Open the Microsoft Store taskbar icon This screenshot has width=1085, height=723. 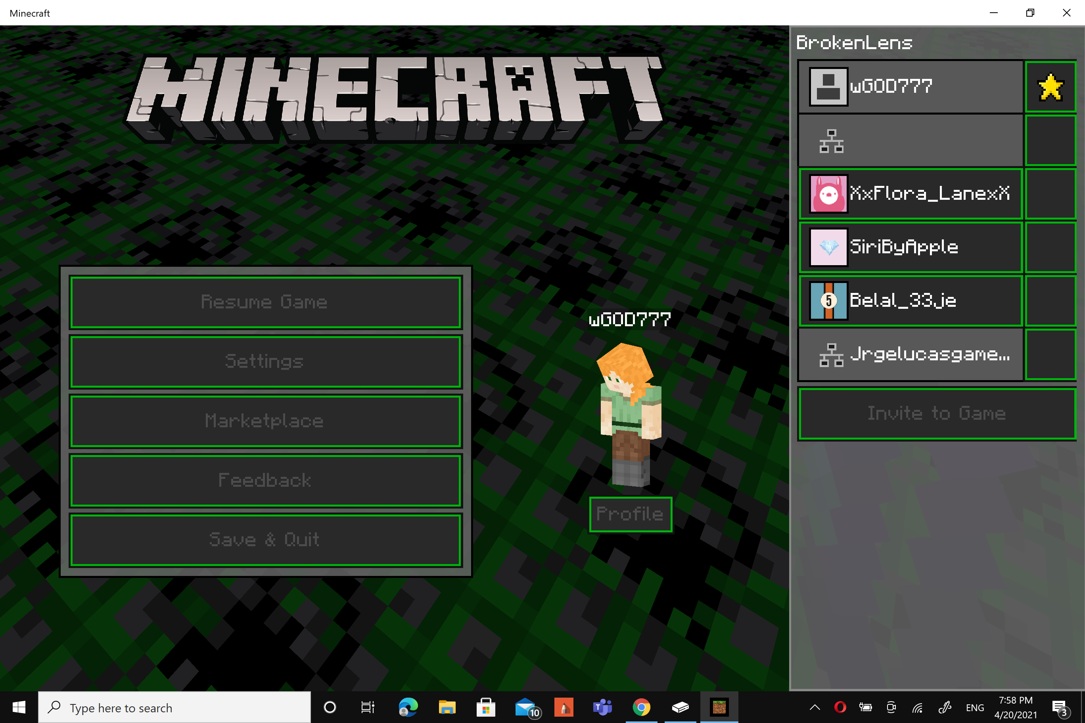point(486,707)
